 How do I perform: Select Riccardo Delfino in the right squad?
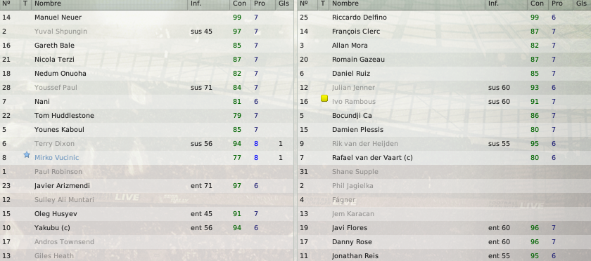tap(360, 18)
